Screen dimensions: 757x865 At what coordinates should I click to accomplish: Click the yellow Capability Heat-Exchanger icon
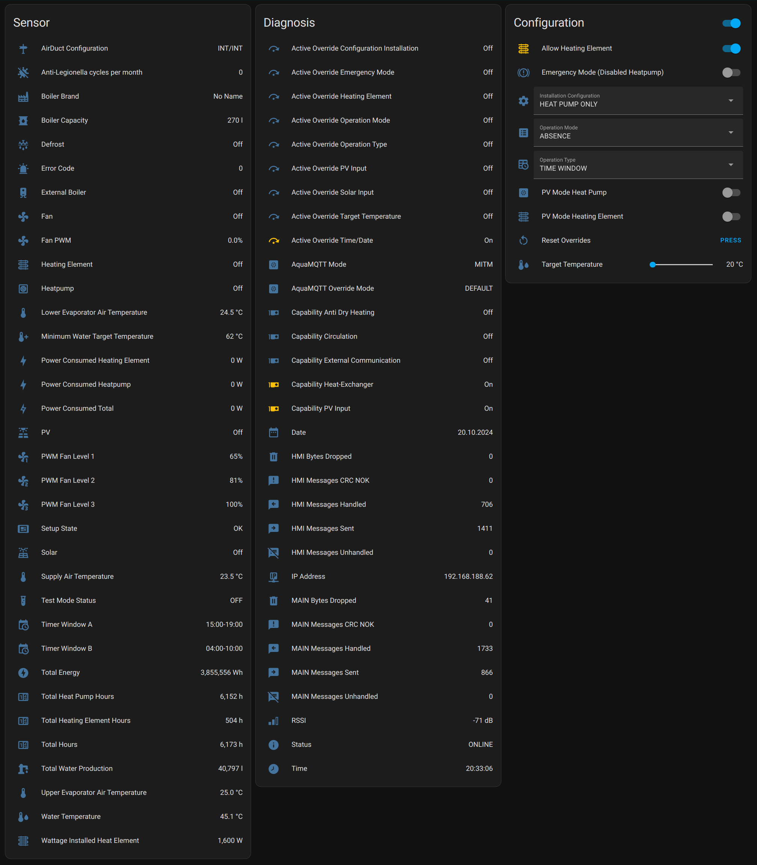(274, 384)
